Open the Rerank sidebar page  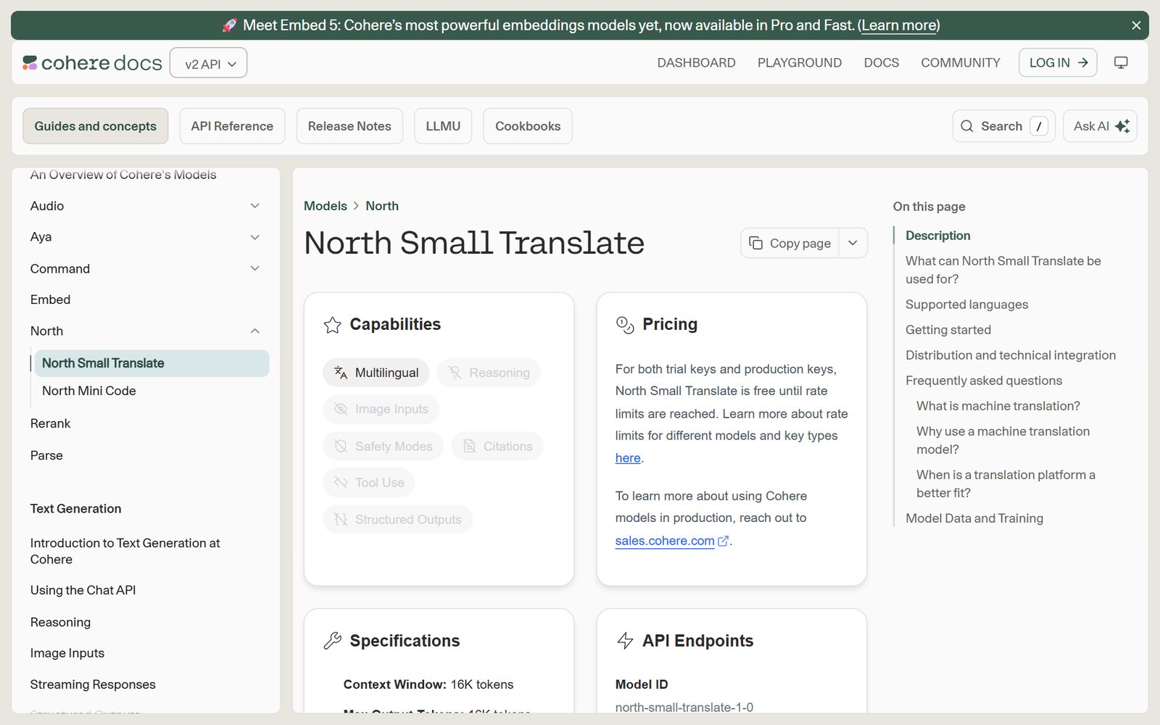click(x=51, y=423)
